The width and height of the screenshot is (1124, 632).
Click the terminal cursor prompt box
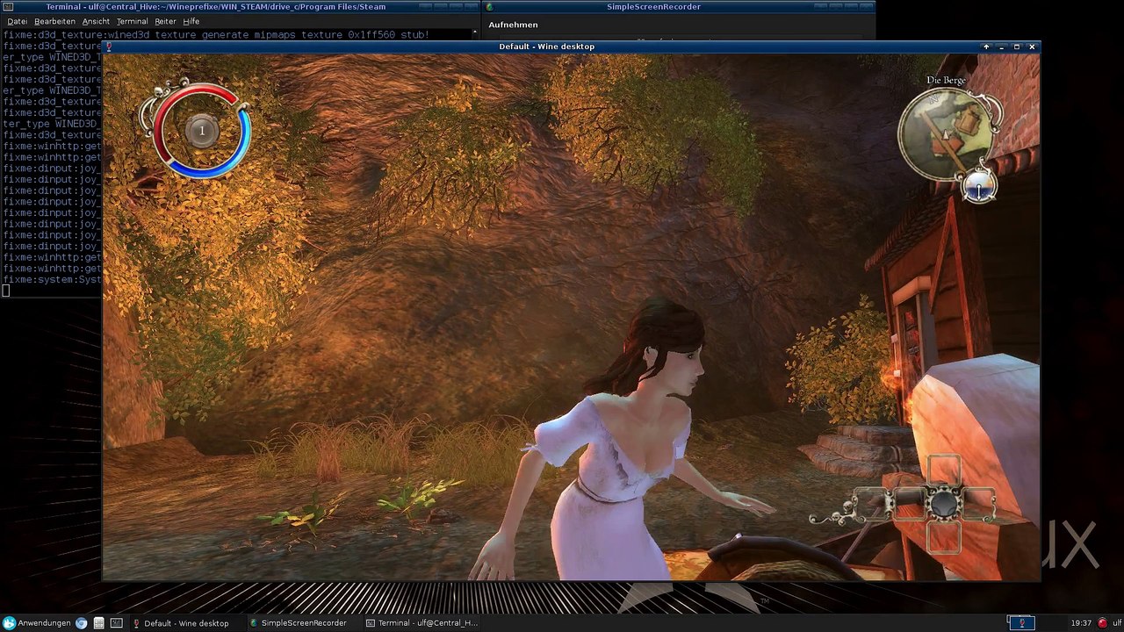5,291
